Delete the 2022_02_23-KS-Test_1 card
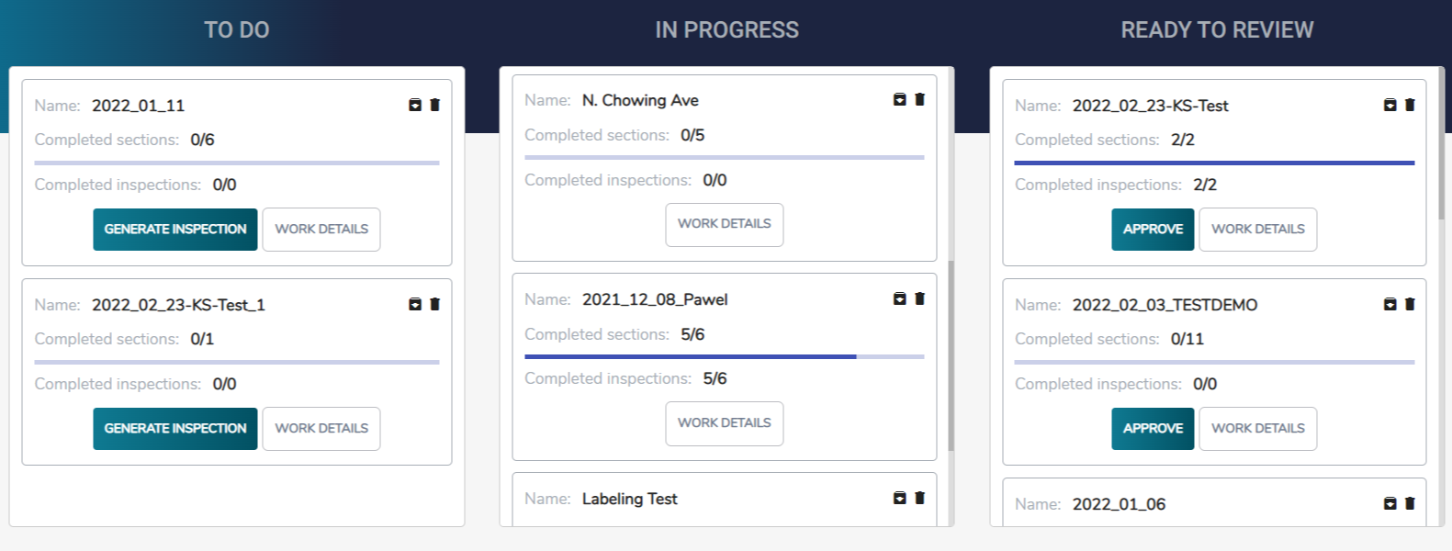Viewport: 1452px width, 551px height. pyautogui.click(x=435, y=304)
